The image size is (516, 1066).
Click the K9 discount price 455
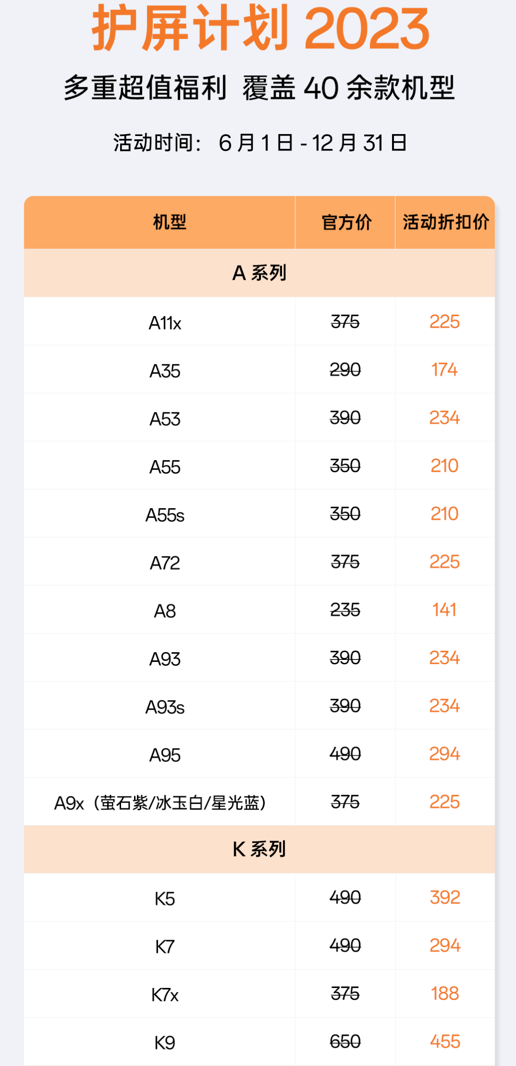tap(445, 1042)
